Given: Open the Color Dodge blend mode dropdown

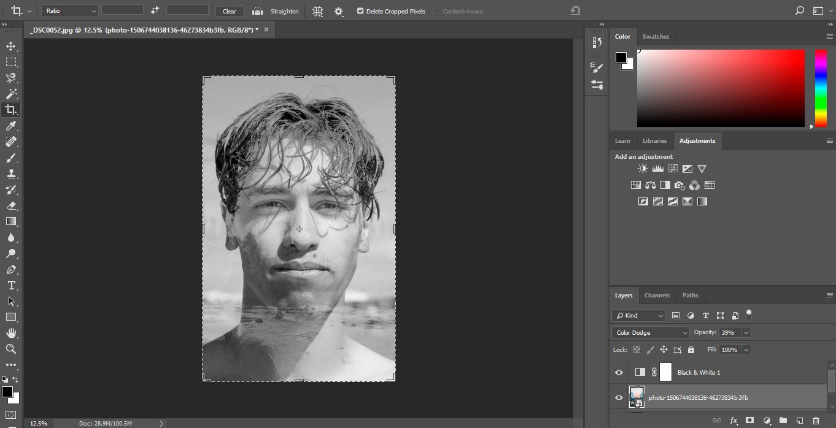Looking at the screenshot, I should pos(651,332).
